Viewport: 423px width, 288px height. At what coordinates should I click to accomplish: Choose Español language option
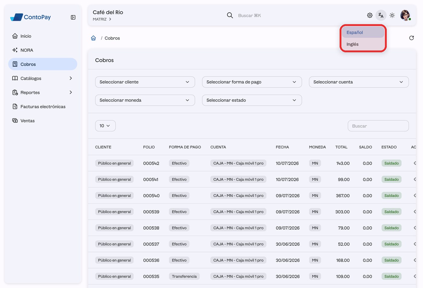point(363,32)
